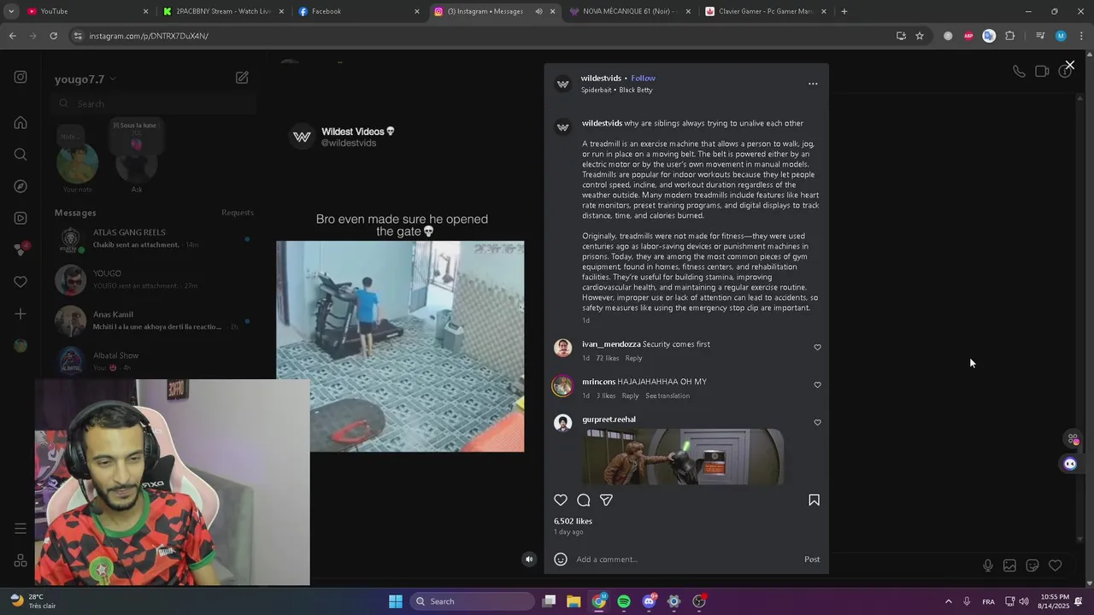This screenshot has height=615, width=1094.
Task: Start an audio call with phone icon
Action: pos(1019,72)
